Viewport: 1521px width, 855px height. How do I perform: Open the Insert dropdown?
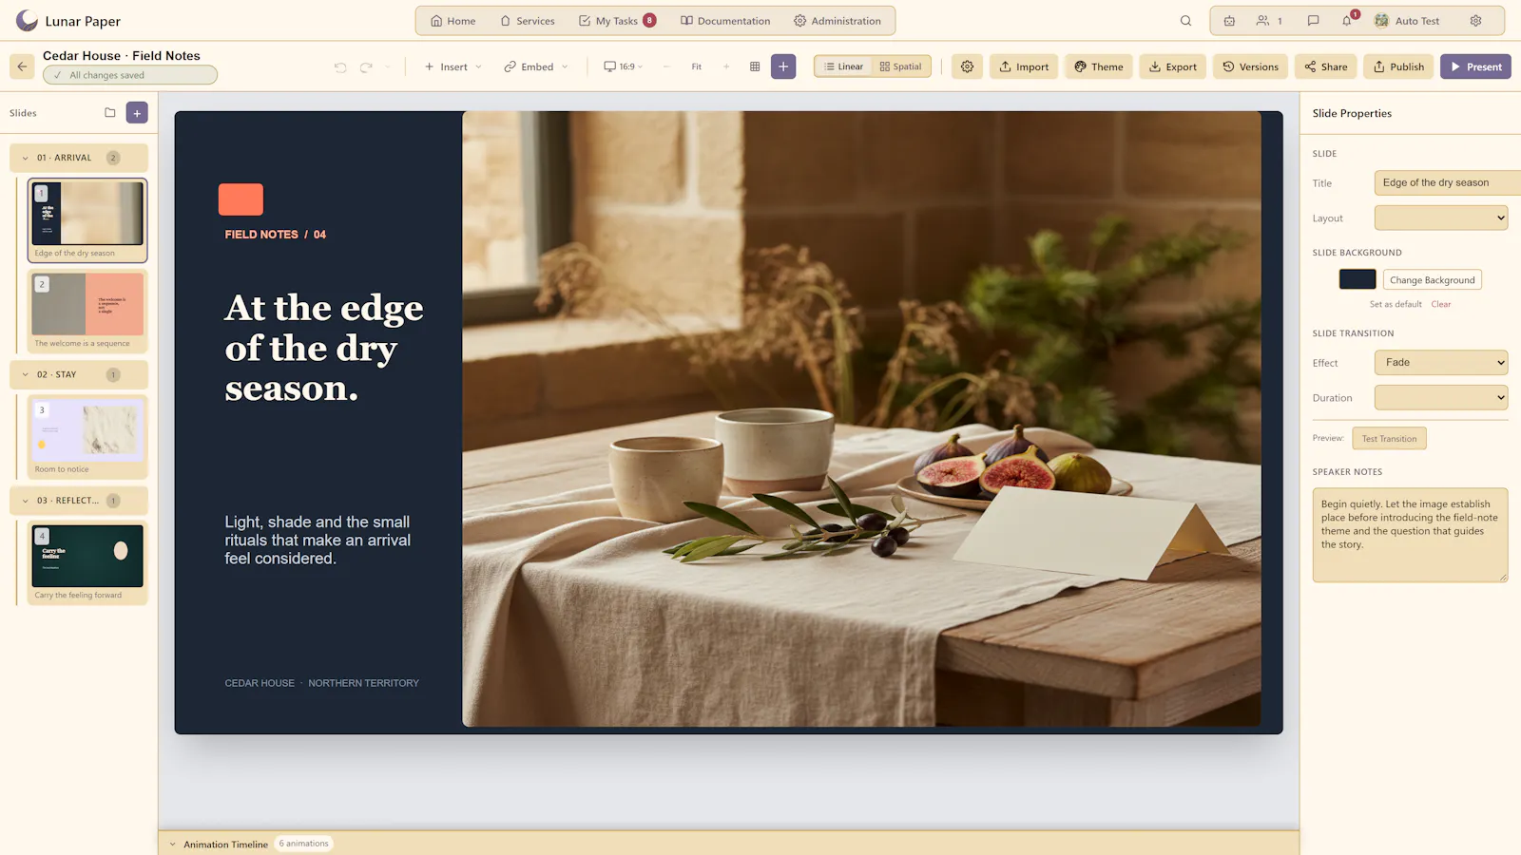point(453,66)
